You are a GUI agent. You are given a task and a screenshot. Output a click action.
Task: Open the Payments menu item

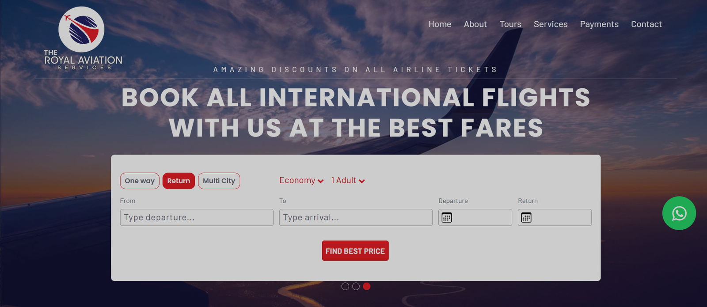pyautogui.click(x=599, y=24)
